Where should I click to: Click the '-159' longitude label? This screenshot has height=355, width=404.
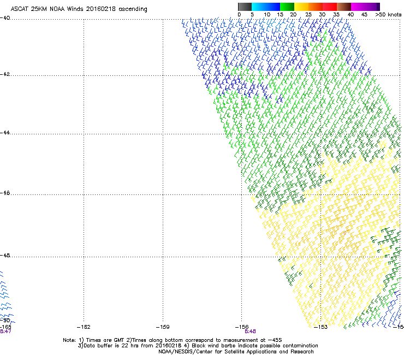click(x=163, y=327)
